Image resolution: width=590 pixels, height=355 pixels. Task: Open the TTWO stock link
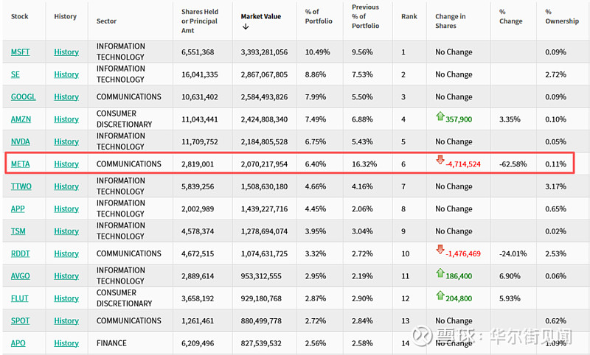(x=21, y=186)
